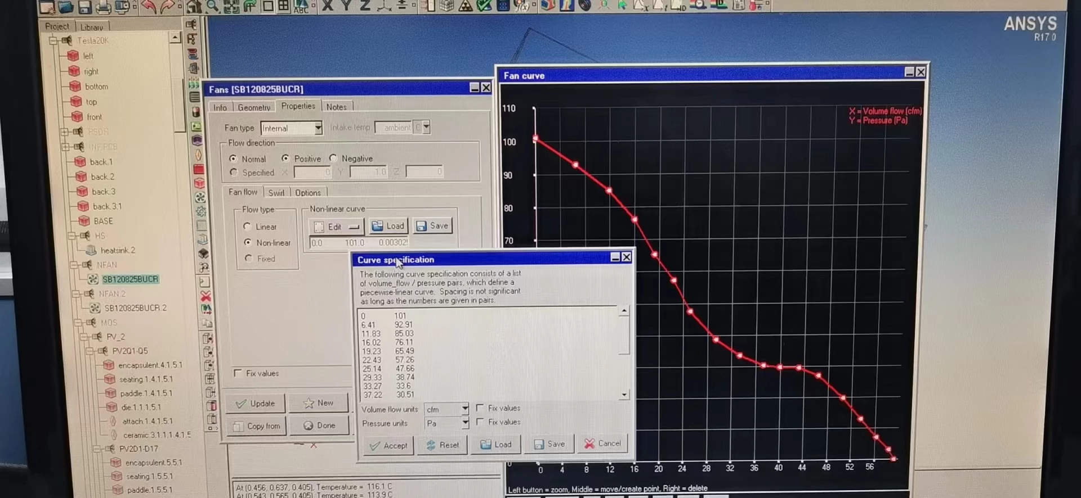1081x498 pixels.
Task: Click the diamond Plates object icon
Action: 198,155
